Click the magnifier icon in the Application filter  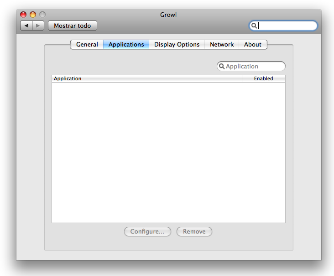(222, 66)
